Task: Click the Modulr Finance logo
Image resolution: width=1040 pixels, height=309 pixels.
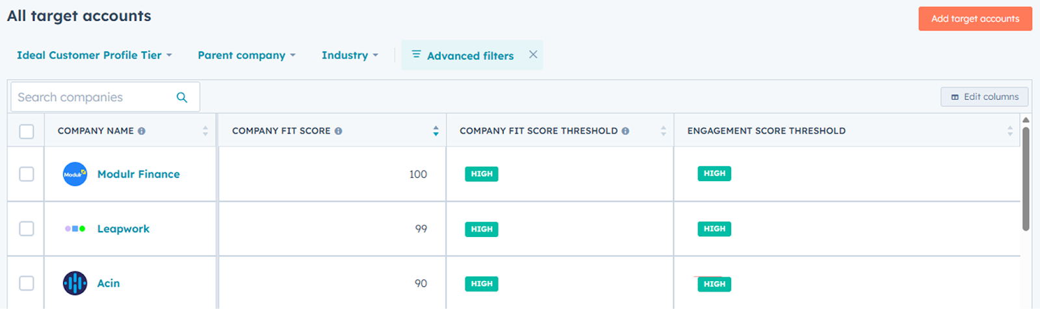Action: pos(75,174)
